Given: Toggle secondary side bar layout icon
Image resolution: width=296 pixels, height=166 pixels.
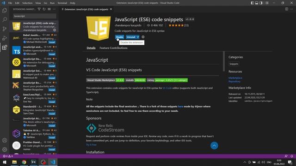Looking at the screenshot, I should click(261, 3).
